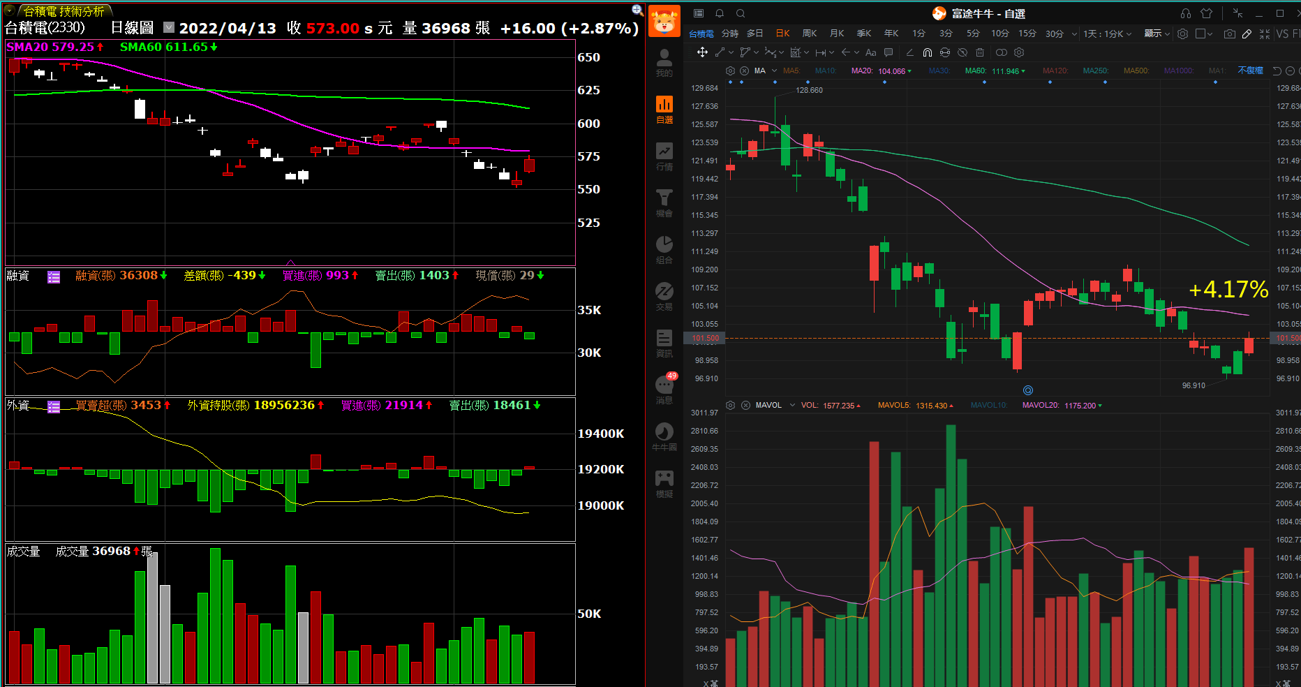Open 自選 watchlist in the sidebar

664,110
